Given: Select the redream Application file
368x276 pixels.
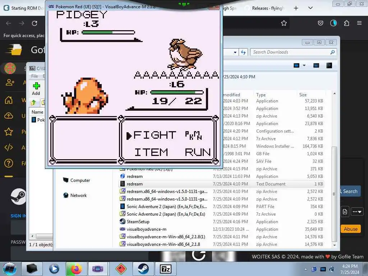Looking at the screenshot, I should coord(221,176).
